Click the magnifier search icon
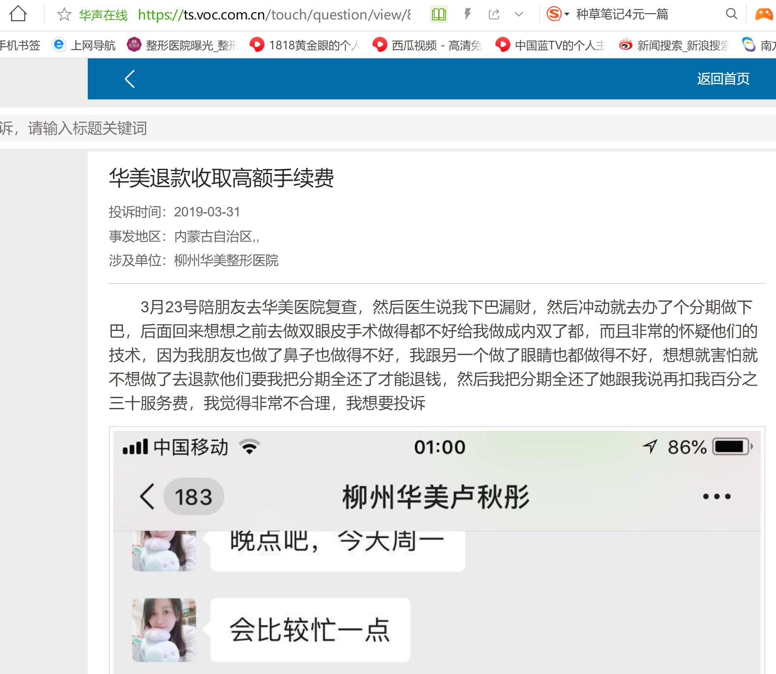 [731, 14]
